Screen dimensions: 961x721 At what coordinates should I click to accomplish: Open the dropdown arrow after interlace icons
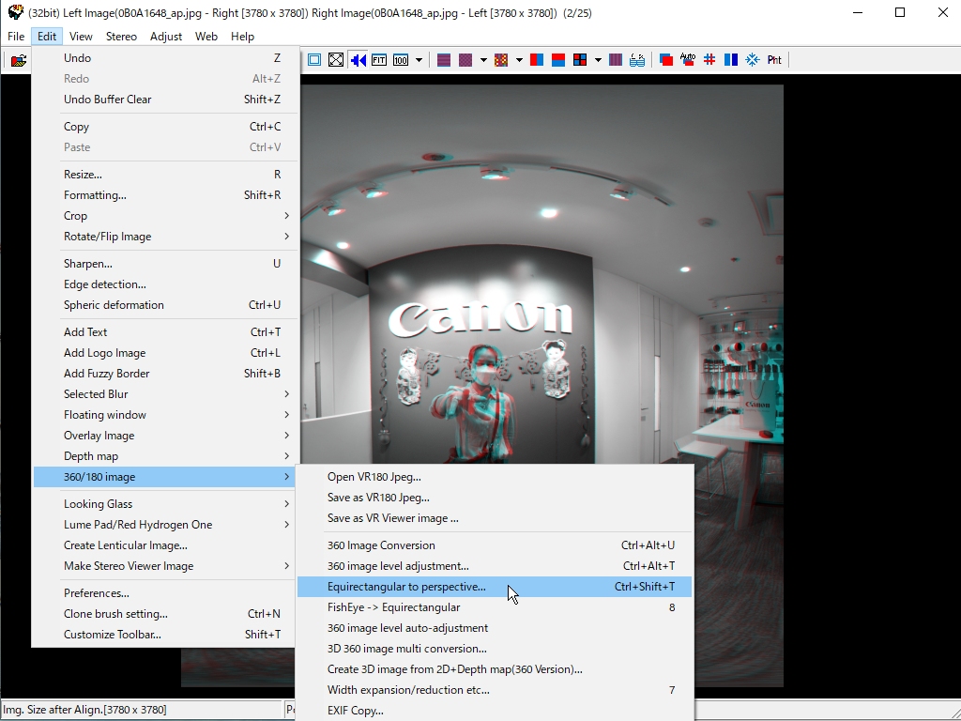483,59
